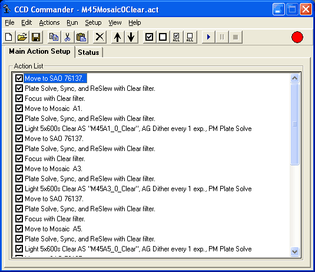315x272 pixels.
Task: Open an action file via the folder icon
Action: point(22,37)
